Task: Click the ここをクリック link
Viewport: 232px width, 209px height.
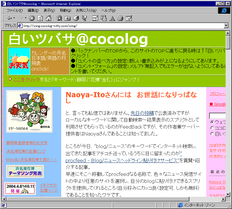Action: (26, 80)
